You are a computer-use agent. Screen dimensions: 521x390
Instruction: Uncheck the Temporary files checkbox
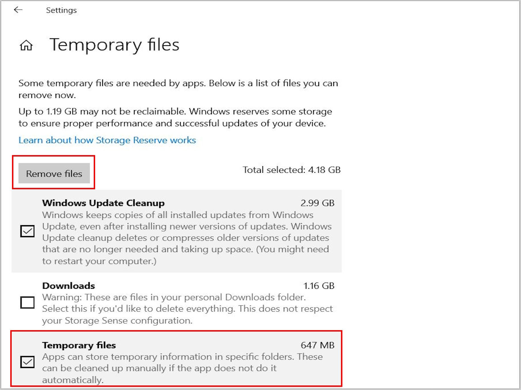[x=27, y=362]
